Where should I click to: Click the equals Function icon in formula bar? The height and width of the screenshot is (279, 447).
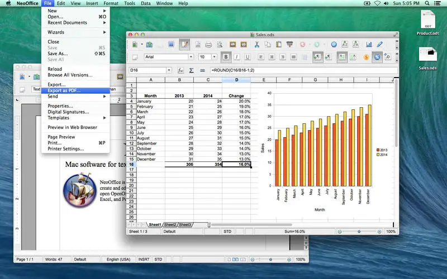(202, 70)
